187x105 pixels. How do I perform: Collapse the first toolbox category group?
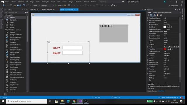pyautogui.click(x=5, y=15)
